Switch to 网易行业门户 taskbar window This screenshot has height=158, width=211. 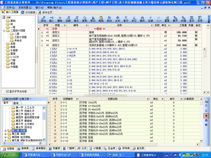tap(64, 155)
